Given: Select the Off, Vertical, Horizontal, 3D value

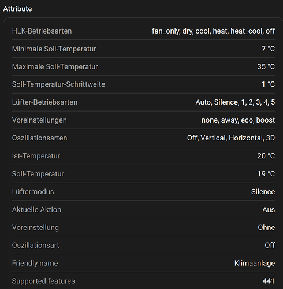Looking at the screenshot, I should tap(231, 138).
